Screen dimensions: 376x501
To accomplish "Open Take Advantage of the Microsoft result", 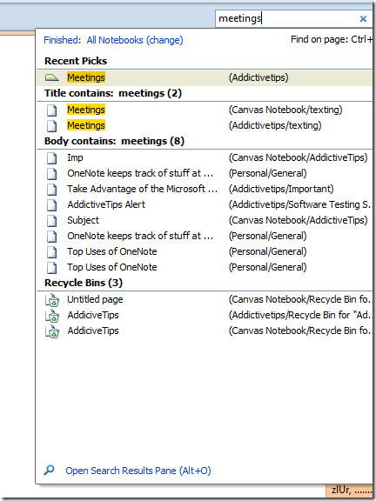I will pos(205,189).
